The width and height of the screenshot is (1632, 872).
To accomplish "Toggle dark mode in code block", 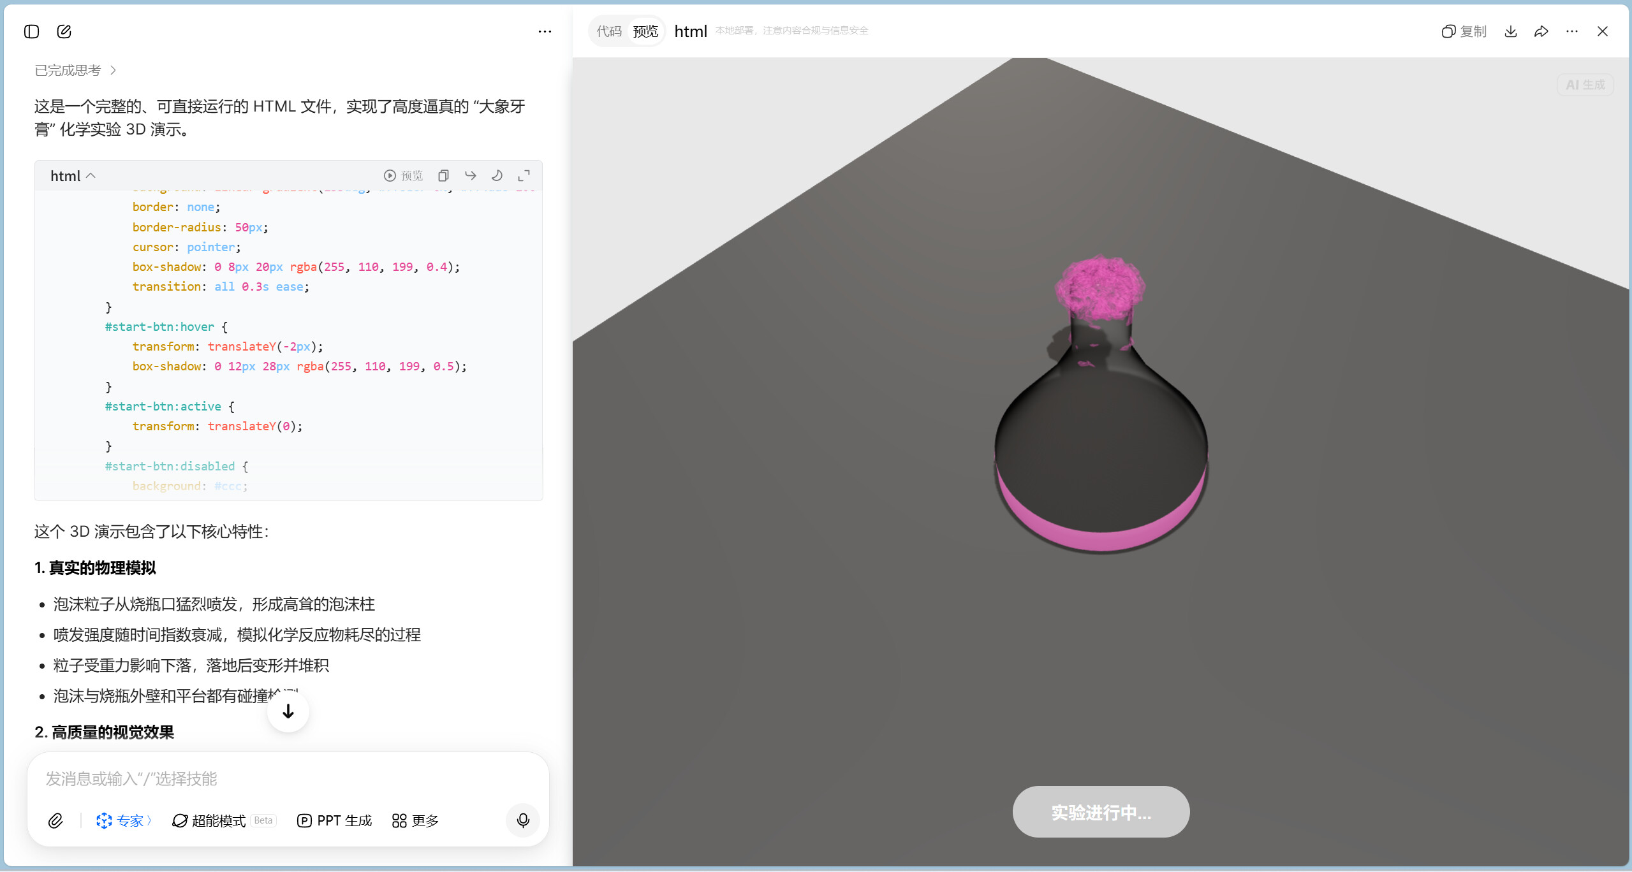I will 497,175.
